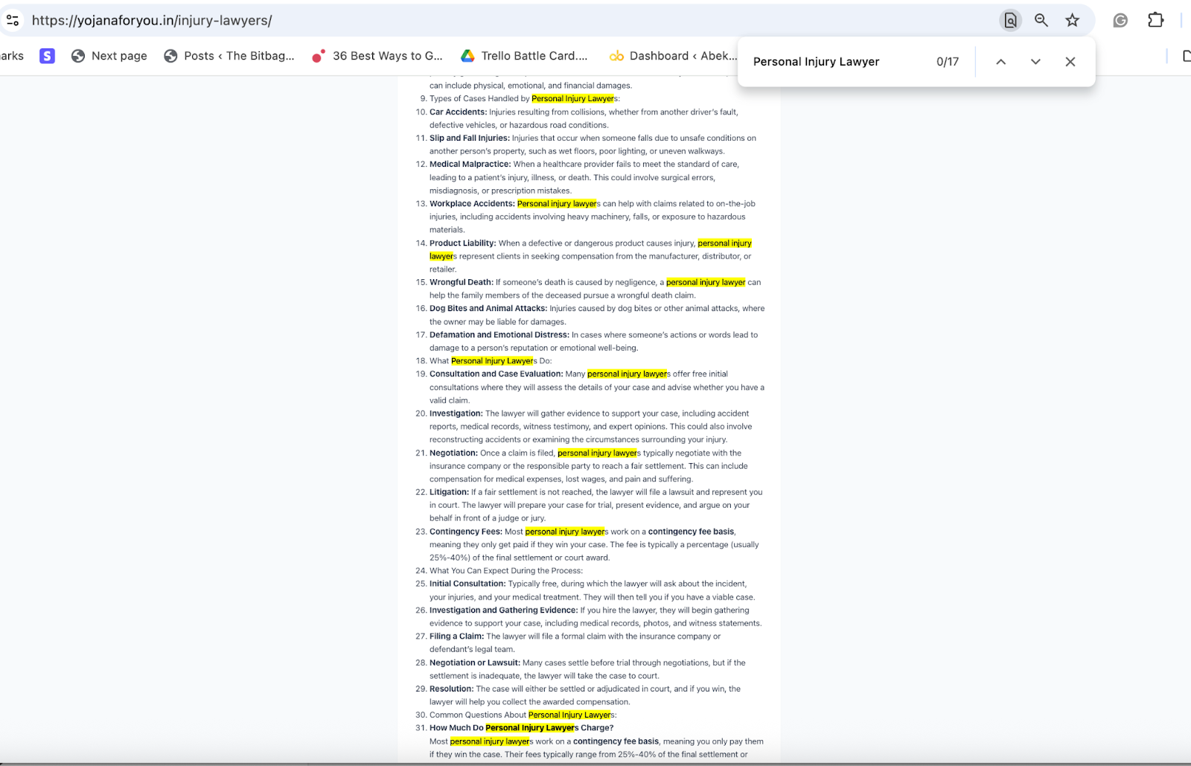1191x766 pixels.
Task: Open the Extensions puzzle icon
Action: pos(1155,20)
